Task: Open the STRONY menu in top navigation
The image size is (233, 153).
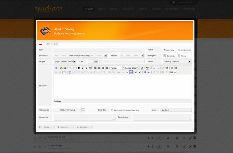Action: tap(89, 9)
